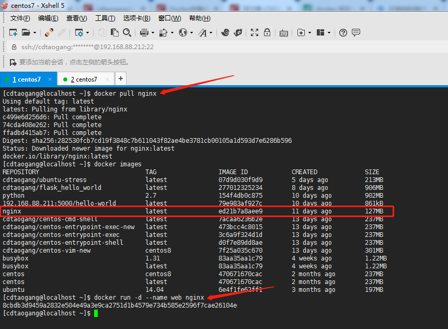The width and height of the screenshot is (448, 329).
Task: Expand the globe encoding dropdown arrow
Action: (191, 33)
